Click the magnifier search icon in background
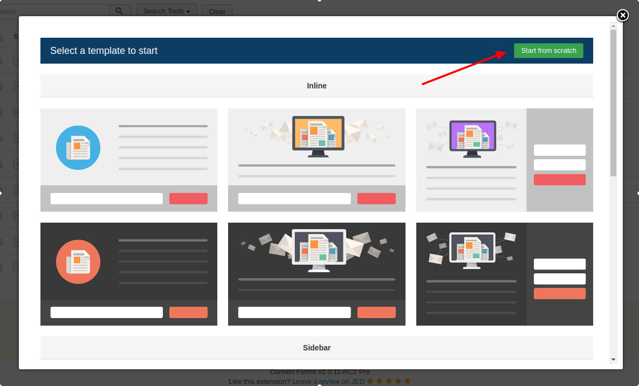 119,11
